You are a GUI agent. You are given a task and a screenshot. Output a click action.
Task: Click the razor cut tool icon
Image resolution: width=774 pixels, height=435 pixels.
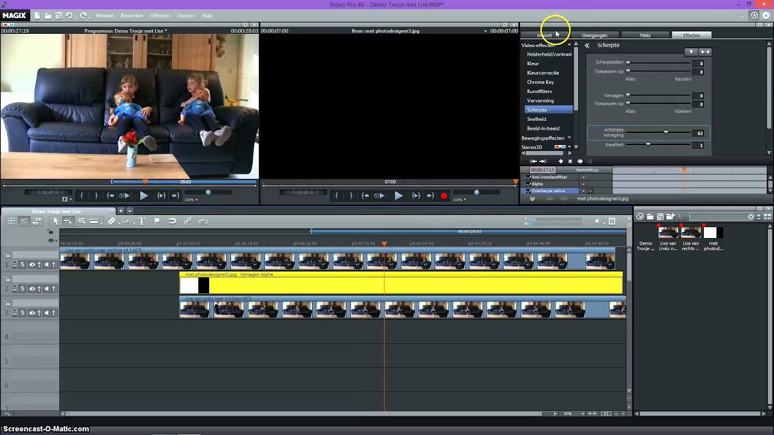111,222
